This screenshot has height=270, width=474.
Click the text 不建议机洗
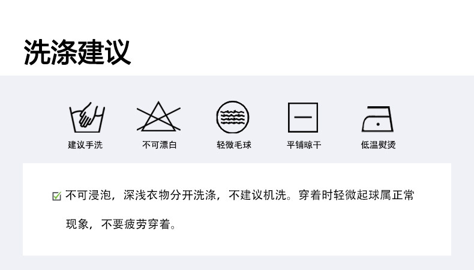tap(257, 196)
